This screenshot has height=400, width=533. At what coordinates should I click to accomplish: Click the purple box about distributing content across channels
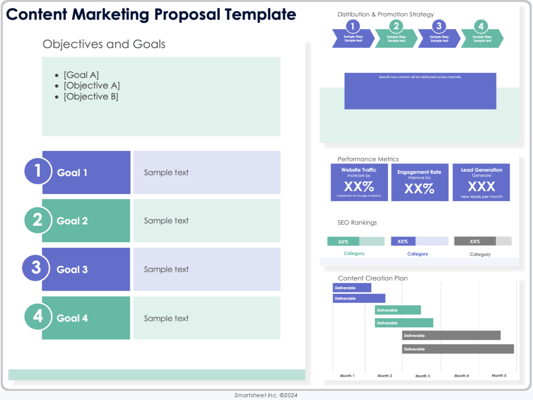pyautogui.click(x=420, y=91)
